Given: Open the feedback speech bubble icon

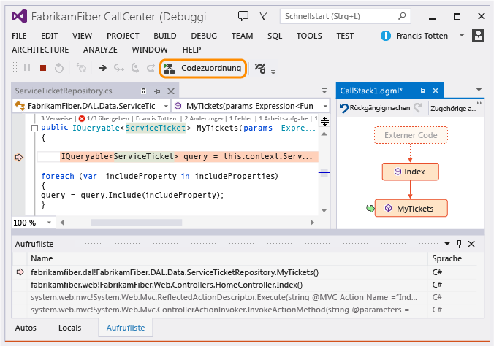Looking at the screenshot, I should 243,16.
